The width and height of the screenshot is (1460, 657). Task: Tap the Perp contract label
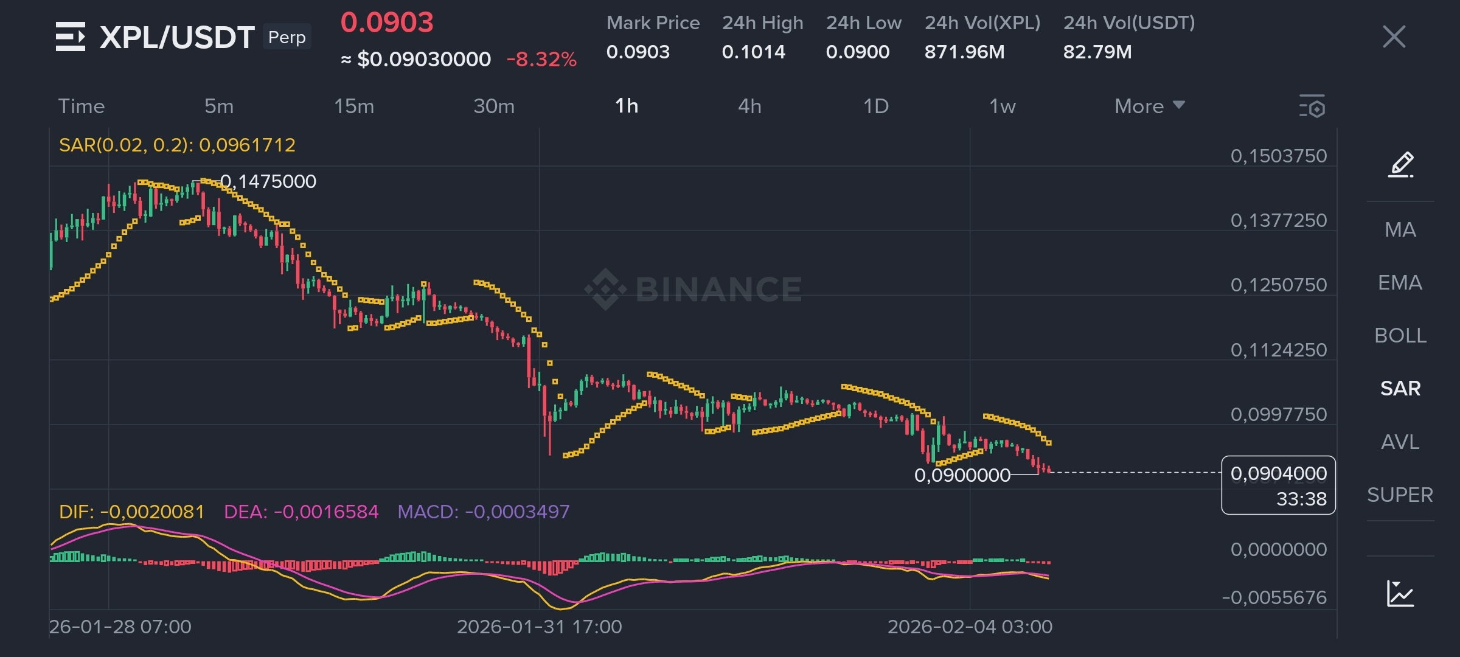pos(287,37)
